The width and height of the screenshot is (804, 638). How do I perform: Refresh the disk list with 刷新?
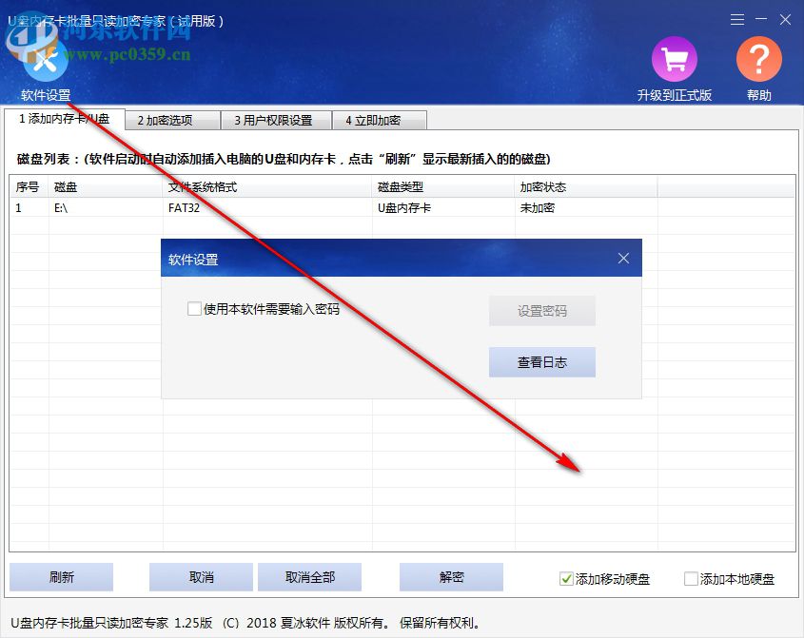point(63,577)
